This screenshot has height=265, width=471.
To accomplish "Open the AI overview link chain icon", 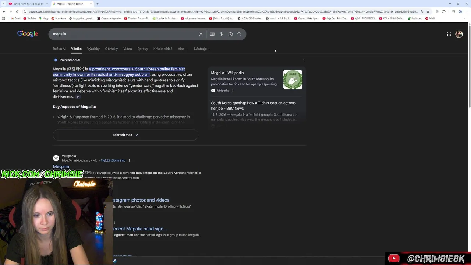I will click(78, 97).
